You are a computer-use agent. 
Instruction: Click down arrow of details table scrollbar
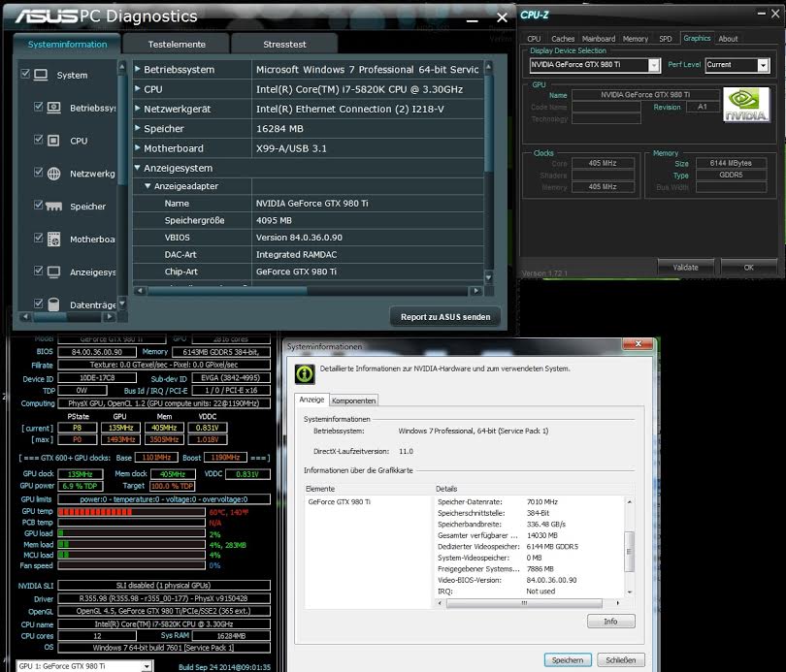pyautogui.click(x=488, y=277)
